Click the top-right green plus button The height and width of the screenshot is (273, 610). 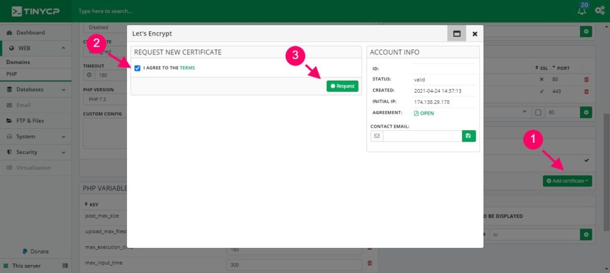coord(586,32)
